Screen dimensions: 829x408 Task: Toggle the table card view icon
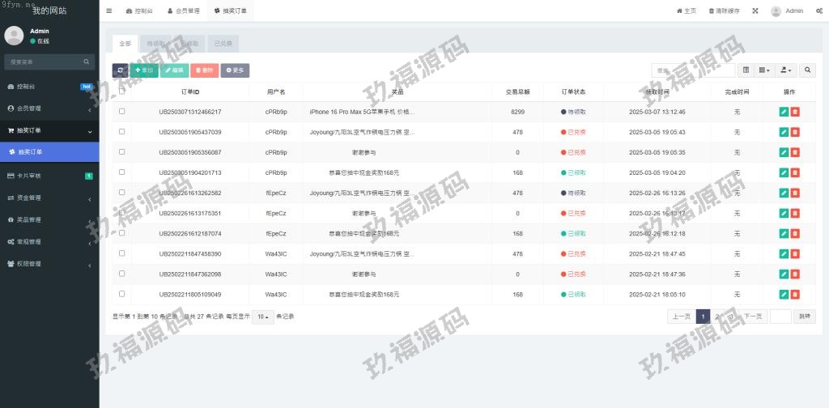pyautogui.click(x=746, y=70)
